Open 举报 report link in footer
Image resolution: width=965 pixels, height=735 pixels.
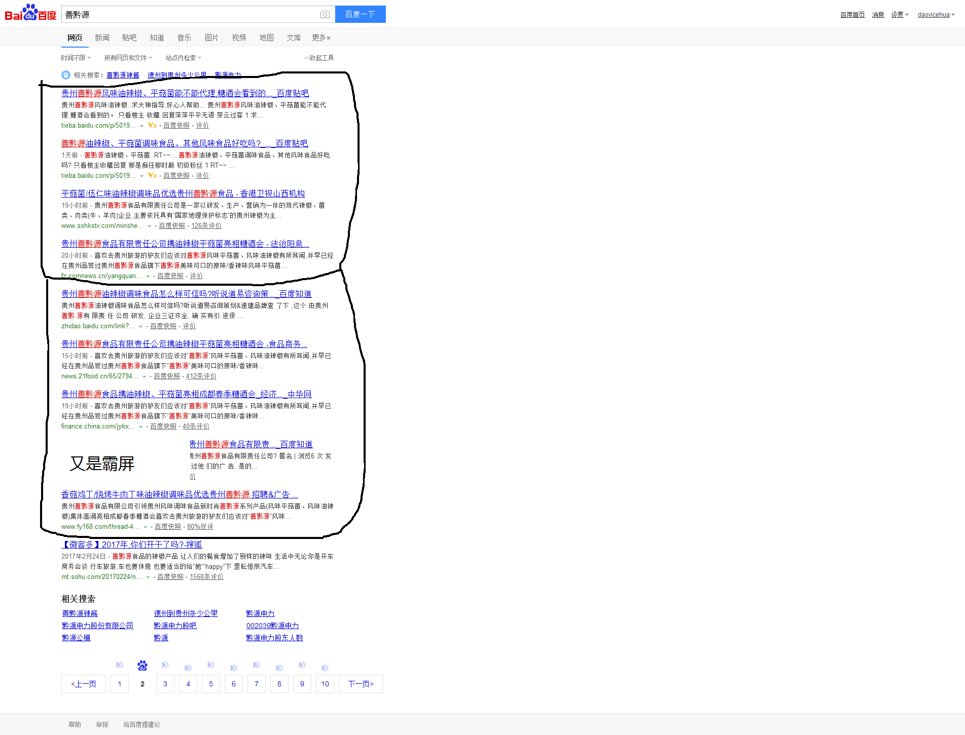[x=102, y=724]
